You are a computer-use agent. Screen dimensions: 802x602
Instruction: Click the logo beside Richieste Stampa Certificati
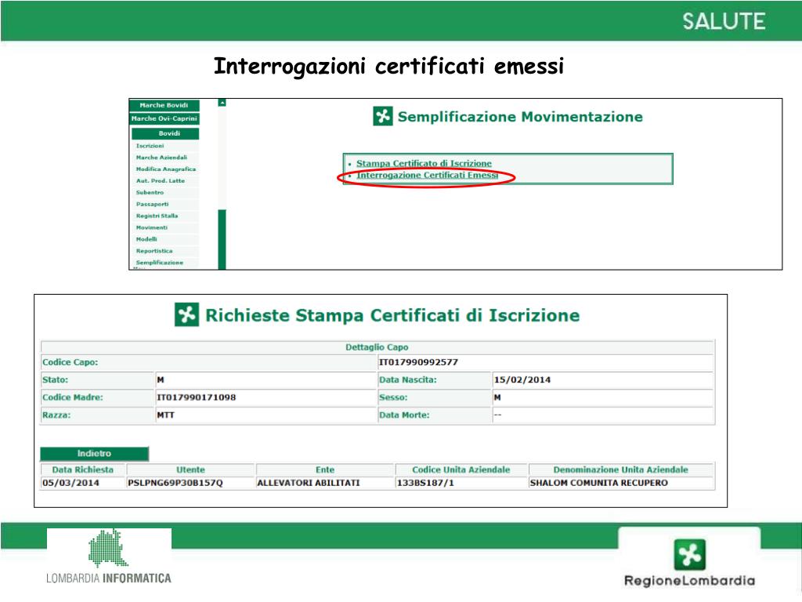(186, 315)
